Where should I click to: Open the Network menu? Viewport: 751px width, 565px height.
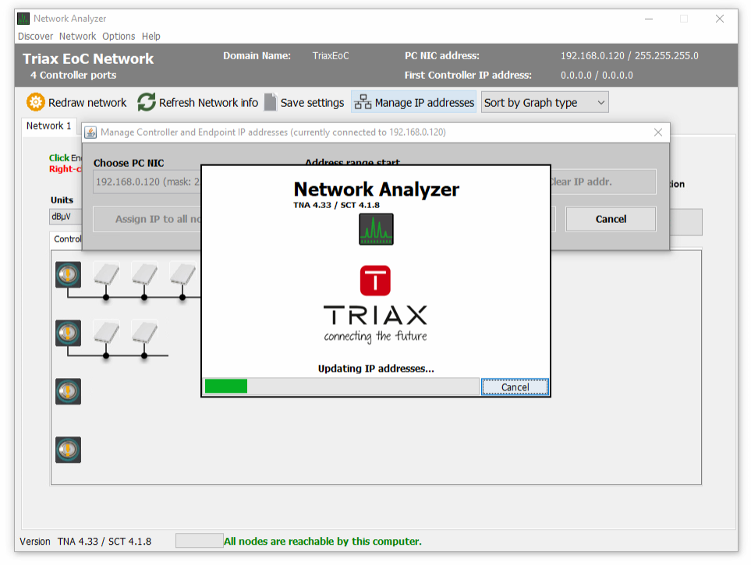77,37
